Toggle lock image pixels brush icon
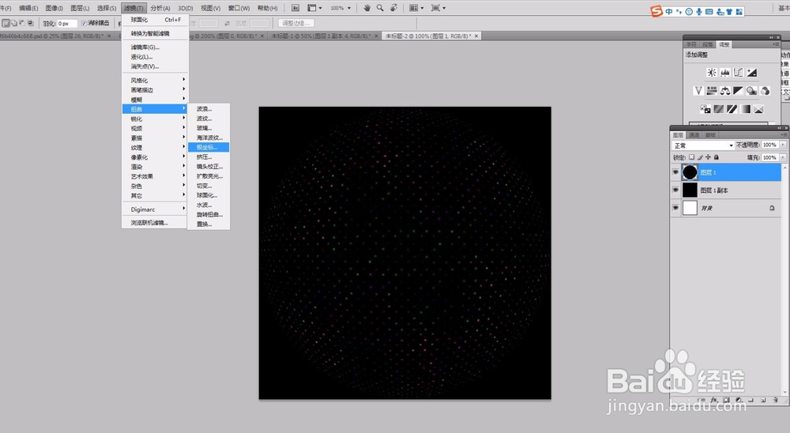This screenshot has height=433, width=790. [x=700, y=157]
